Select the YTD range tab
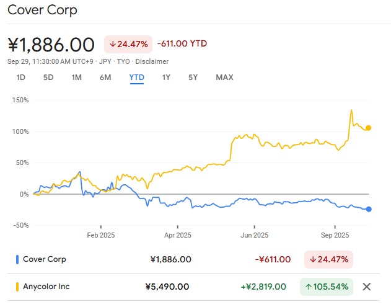Image resolution: width=391 pixels, height=307 pixels. (x=136, y=78)
